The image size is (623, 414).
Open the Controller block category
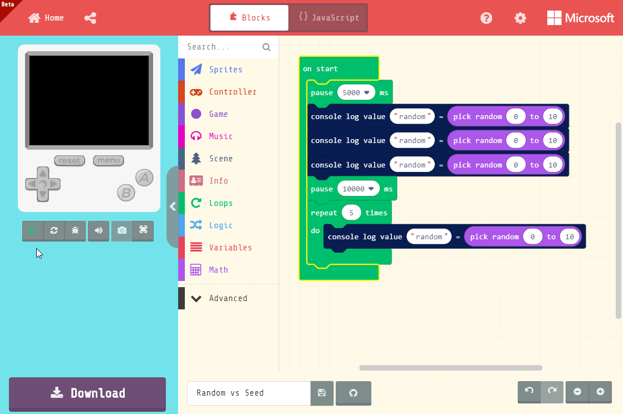tap(229, 92)
